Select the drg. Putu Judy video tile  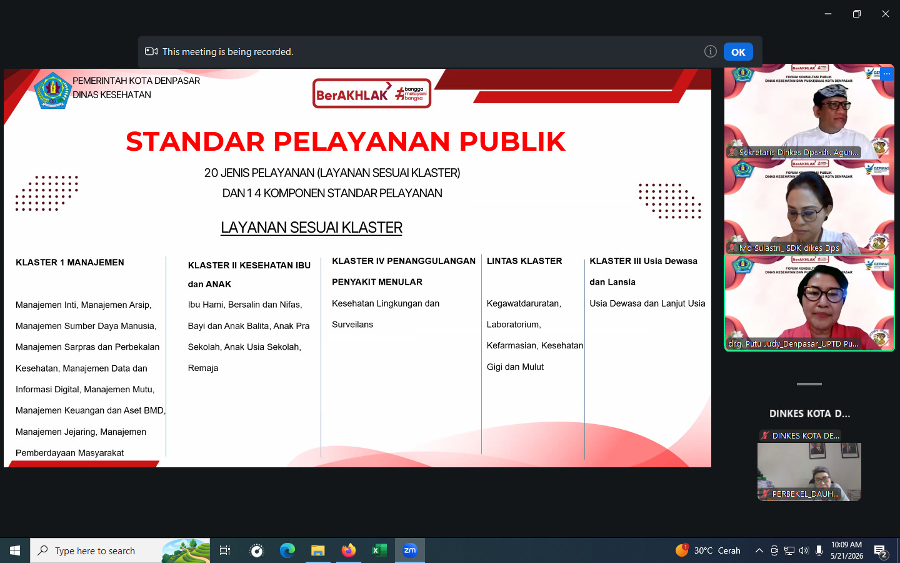click(809, 303)
